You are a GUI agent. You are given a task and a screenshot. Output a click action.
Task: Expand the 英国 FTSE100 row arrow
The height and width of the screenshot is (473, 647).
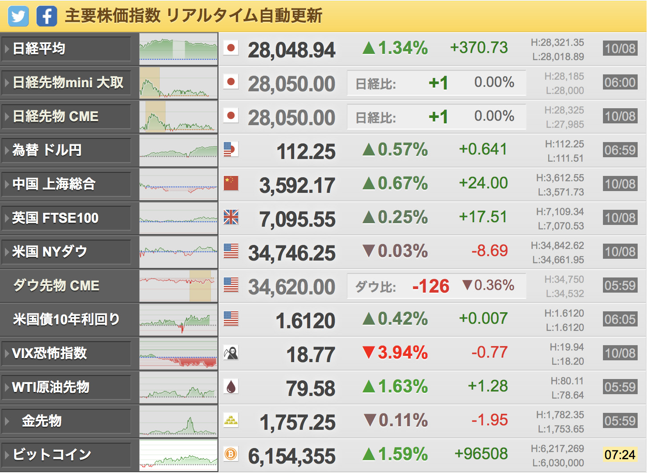[x=7, y=218]
